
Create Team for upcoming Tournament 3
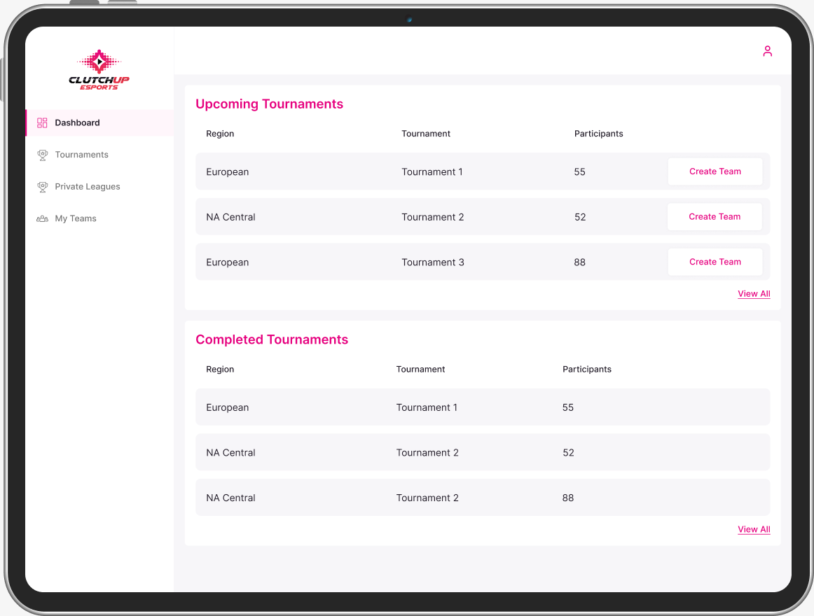(x=715, y=262)
